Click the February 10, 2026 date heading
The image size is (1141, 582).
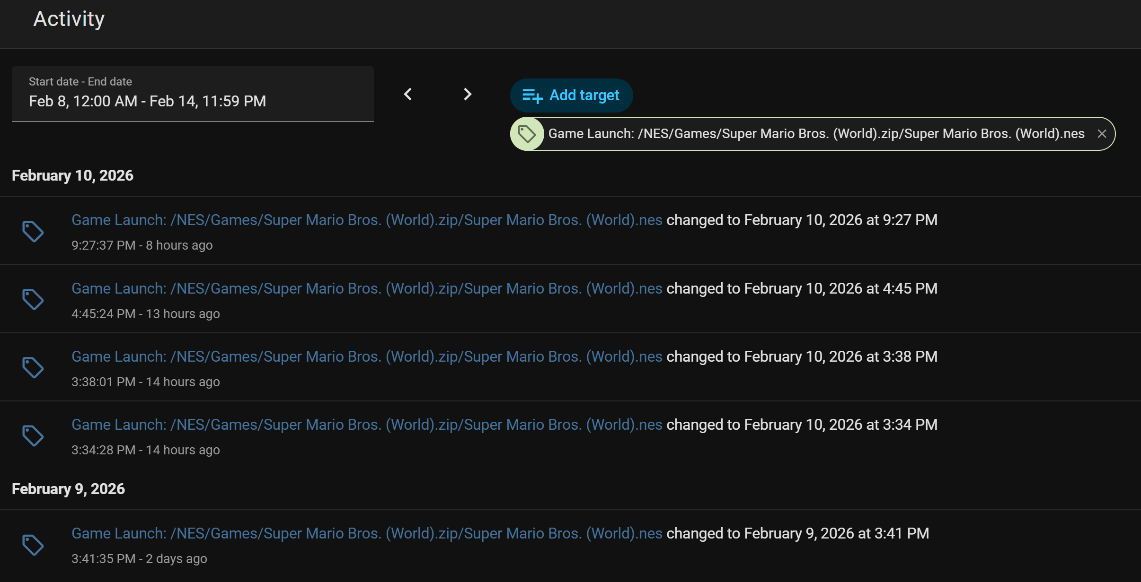[x=72, y=175]
